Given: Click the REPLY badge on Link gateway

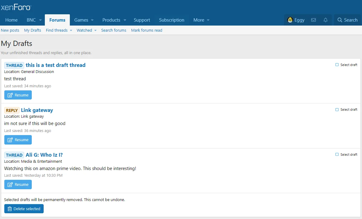Looking at the screenshot, I should coord(12,110).
